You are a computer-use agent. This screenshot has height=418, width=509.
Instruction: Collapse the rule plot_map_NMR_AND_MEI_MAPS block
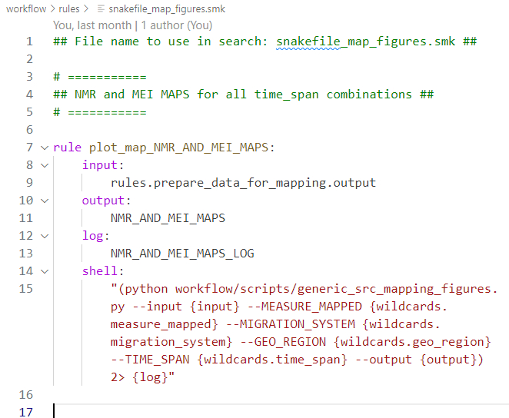(x=44, y=148)
